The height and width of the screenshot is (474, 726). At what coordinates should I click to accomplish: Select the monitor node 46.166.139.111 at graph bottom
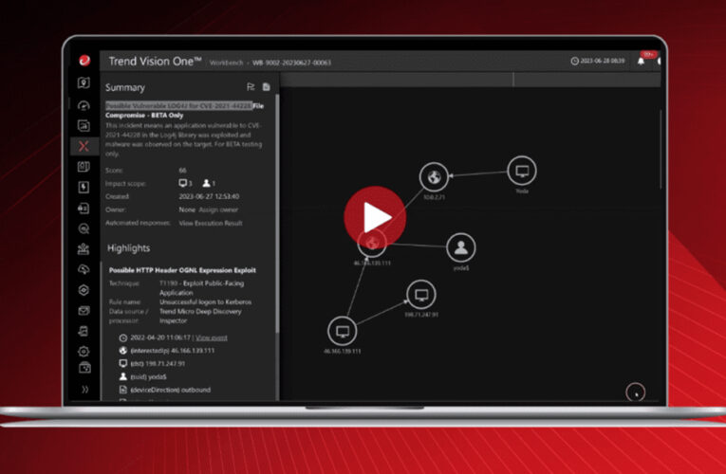[343, 331]
